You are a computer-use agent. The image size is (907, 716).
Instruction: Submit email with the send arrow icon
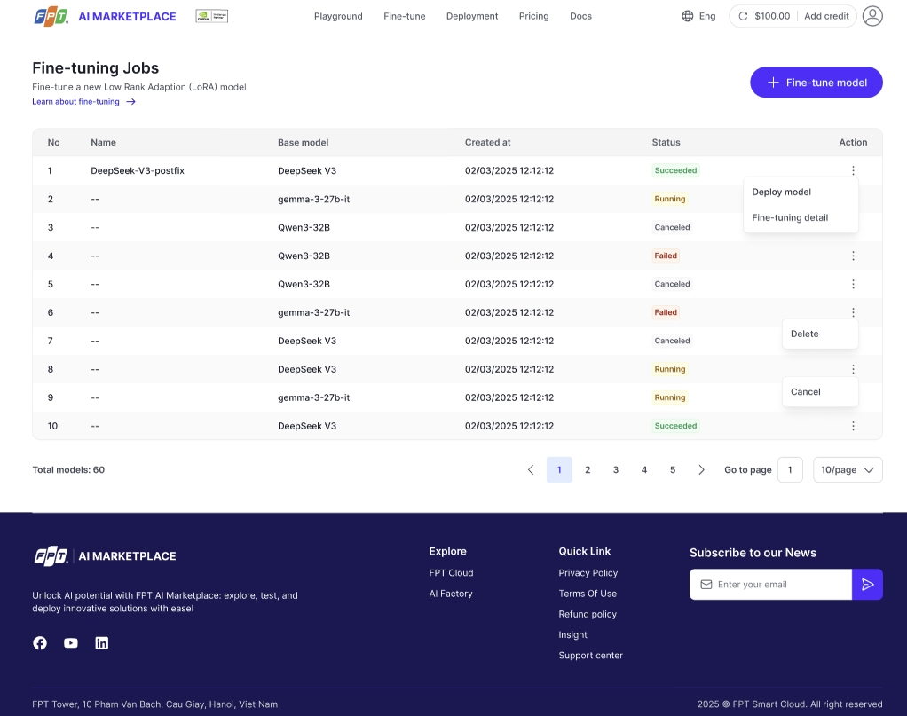[x=867, y=584]
